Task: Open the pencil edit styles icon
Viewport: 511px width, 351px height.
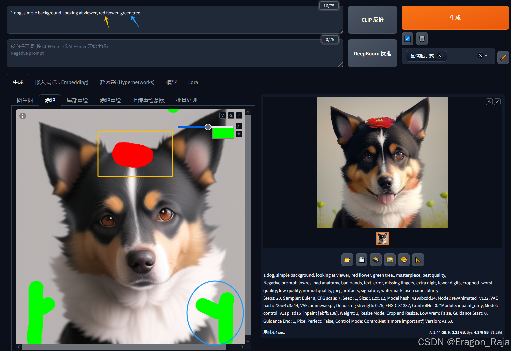Action: tap(503, 57)
